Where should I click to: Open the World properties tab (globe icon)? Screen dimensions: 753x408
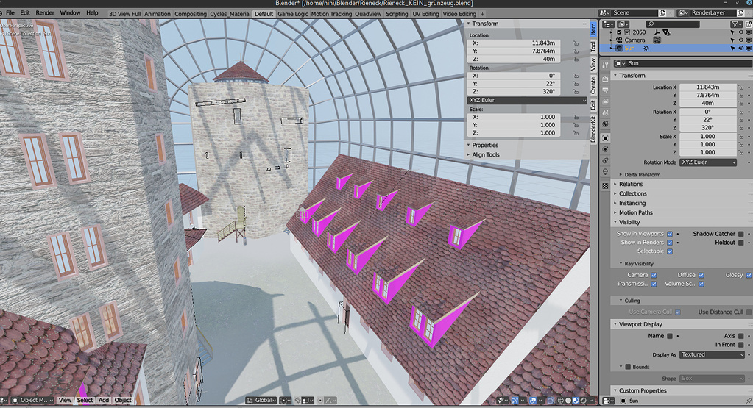click(606, 124)
